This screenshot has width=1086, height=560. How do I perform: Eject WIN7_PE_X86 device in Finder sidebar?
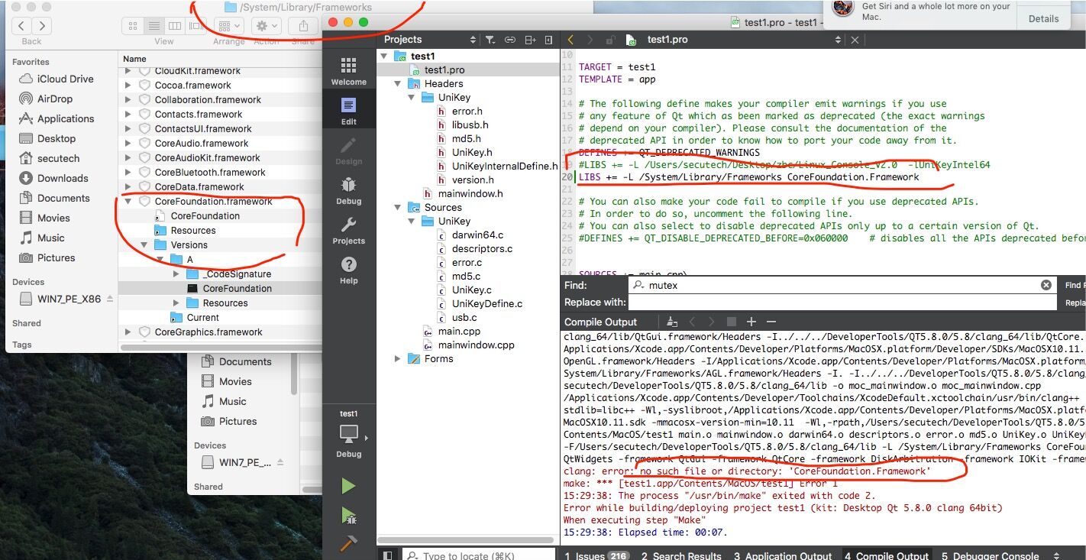tap(109, 299)
